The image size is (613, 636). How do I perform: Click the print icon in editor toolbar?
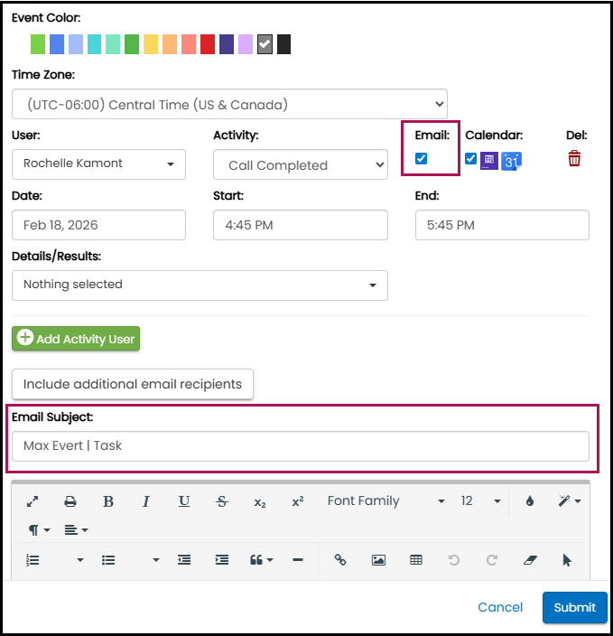[x=70, y=501]
